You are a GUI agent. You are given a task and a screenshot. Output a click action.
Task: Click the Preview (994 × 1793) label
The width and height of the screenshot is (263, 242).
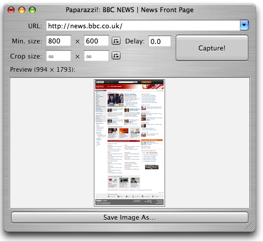[42, 69]
